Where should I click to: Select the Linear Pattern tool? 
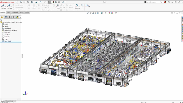point(58,7)
